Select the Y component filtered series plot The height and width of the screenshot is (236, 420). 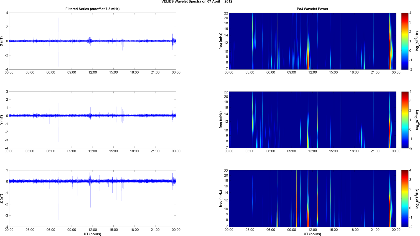[92, 120]
